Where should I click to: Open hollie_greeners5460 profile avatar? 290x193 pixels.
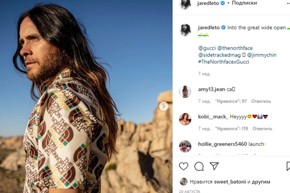click(x=185, y=146)
